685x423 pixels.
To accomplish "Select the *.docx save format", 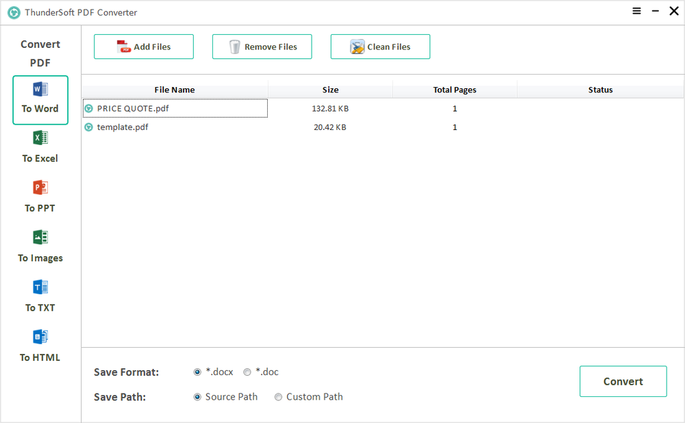I will pos(197,372).
